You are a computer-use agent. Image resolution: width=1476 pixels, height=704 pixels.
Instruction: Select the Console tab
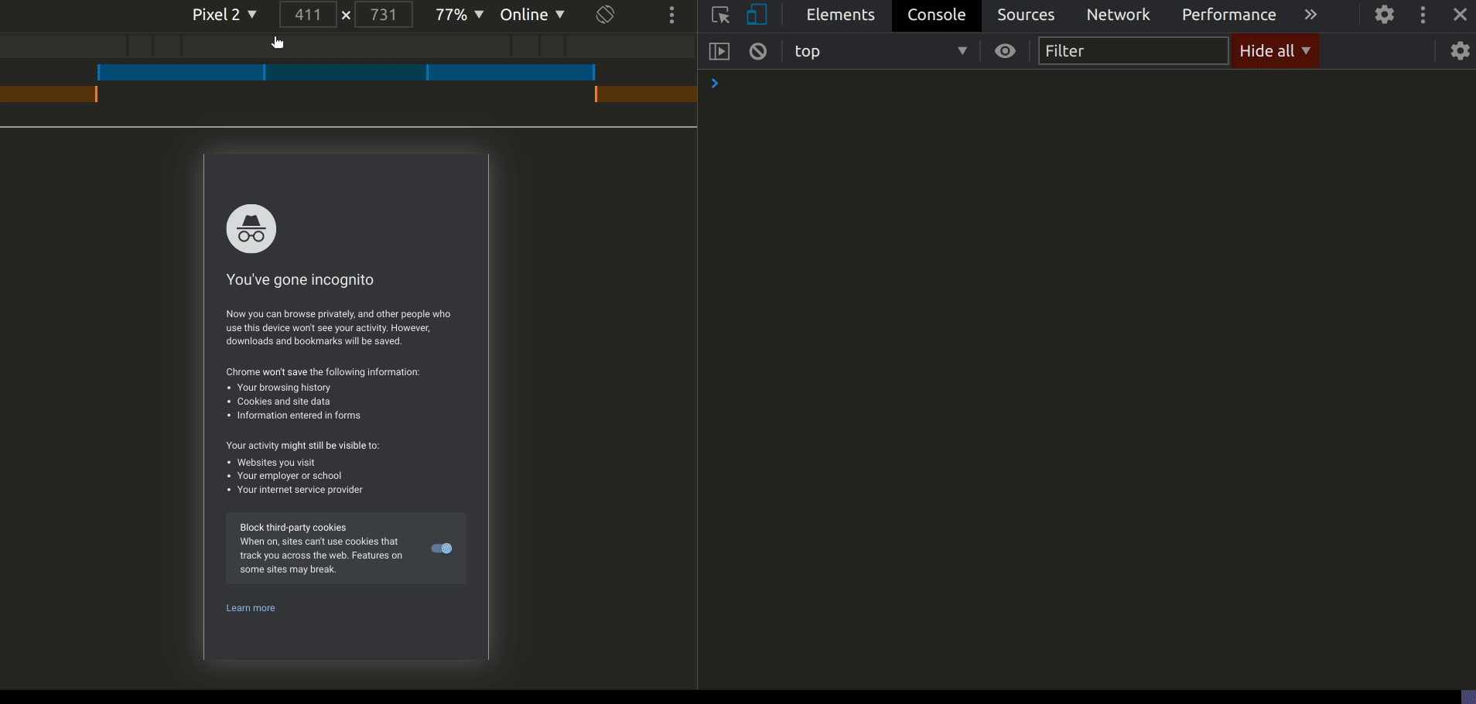coord(936,15)
